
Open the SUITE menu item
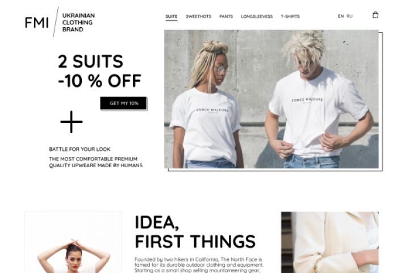[x=172, y=16]
